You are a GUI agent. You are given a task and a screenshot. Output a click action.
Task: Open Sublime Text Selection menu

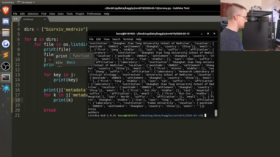coord(33,14)
